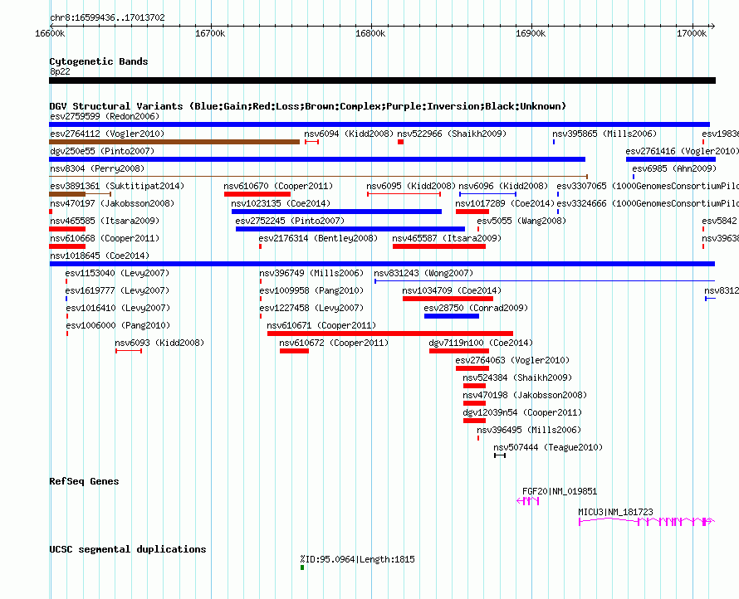Click the nsv6093 (Kidd2008) label
739x599 pixels.
tap(159, 343)
